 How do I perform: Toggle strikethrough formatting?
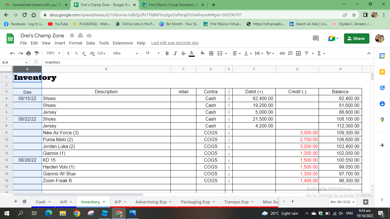pyautogui.click(x=183, y=53)
